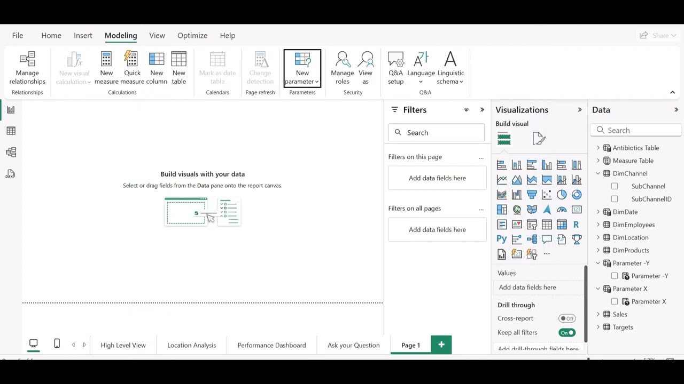The image size is (684, 384).
Task: Switch to Report view in left sidebar
Action: click(x=11, y=110)
